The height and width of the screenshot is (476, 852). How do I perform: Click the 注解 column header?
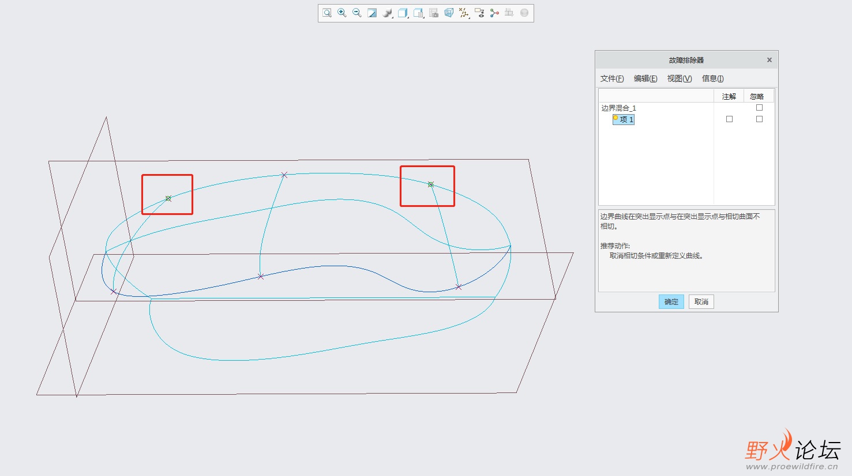729,96
